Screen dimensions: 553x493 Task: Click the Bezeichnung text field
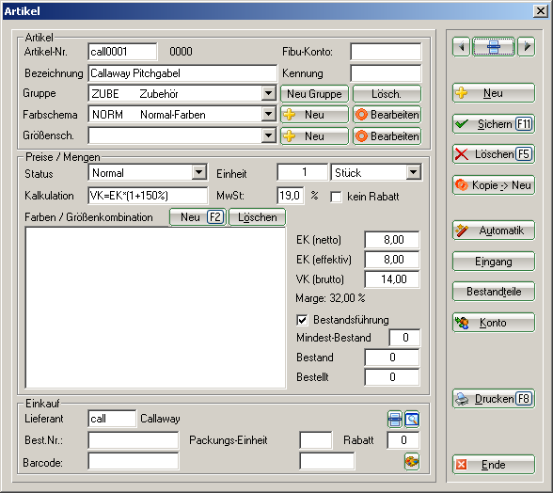tap(182, 73)
